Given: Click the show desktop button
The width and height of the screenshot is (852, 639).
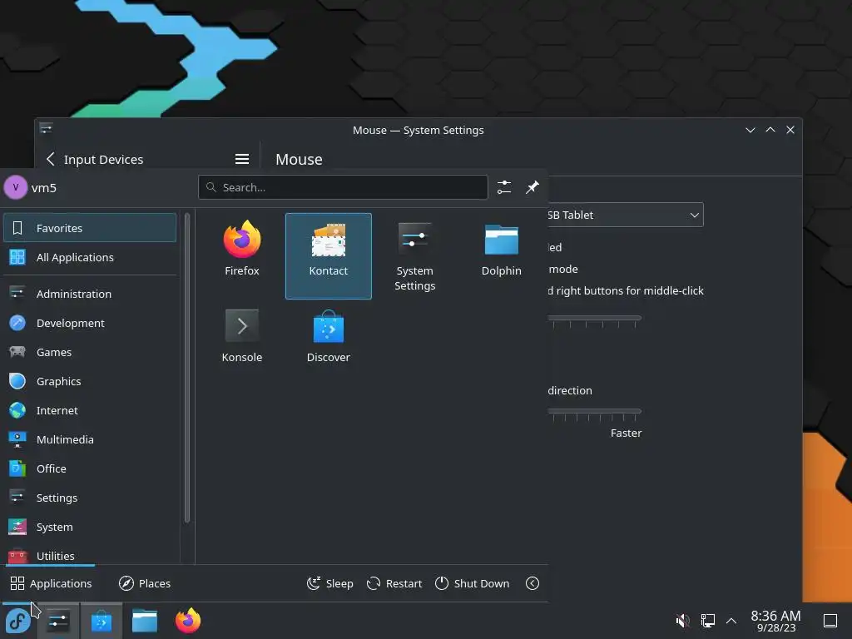Looking at the screenshot, I should tap(830, 621).
